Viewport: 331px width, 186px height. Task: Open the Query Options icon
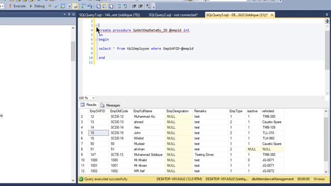pos(69,6)
